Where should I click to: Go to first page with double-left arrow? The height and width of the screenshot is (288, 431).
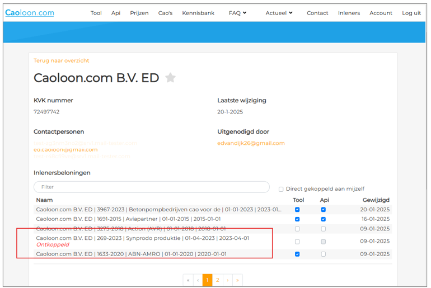188,280
